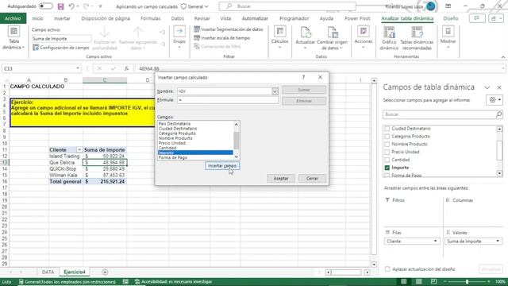Switch to the Datos ribbon tab
The image size is (508, 286).
pos(178,18)
